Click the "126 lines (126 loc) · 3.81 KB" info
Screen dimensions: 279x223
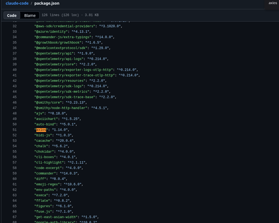pos(70,15)
